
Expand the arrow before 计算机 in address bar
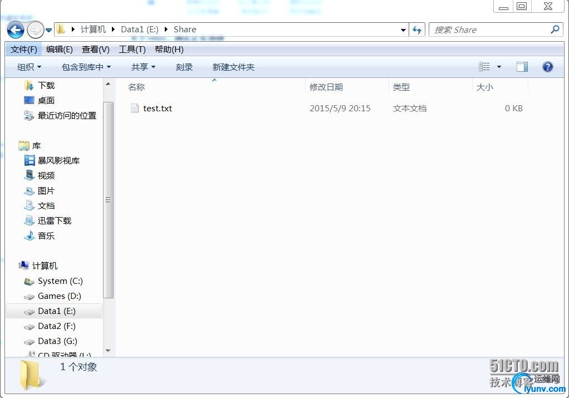click(x=73, y=30)
